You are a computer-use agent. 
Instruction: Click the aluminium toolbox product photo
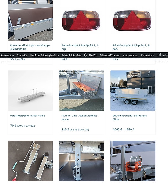pyautogui.click(x=82, y=91)
